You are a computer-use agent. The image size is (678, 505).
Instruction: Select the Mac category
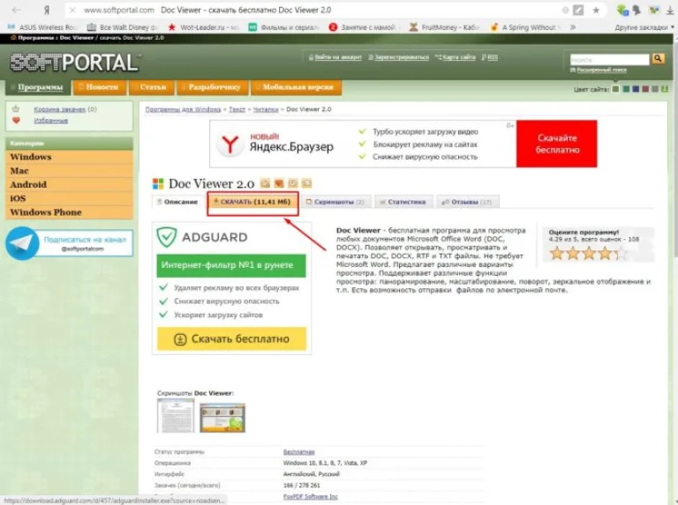point(69,170)
